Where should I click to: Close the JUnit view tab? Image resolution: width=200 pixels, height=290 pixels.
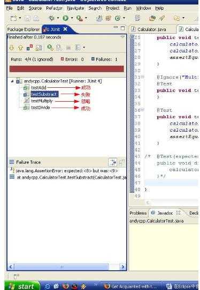tap(65, 29)
